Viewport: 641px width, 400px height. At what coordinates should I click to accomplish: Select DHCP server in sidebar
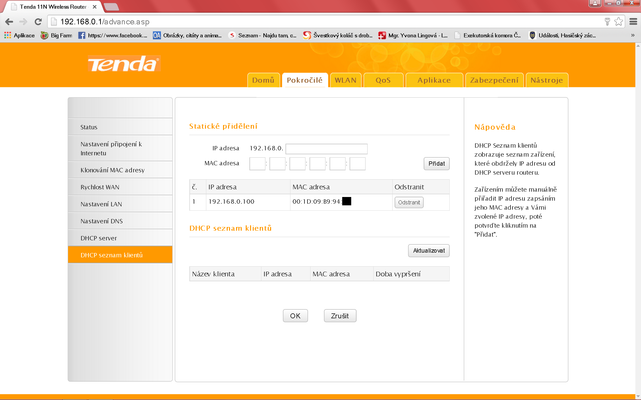click(99, 238)
